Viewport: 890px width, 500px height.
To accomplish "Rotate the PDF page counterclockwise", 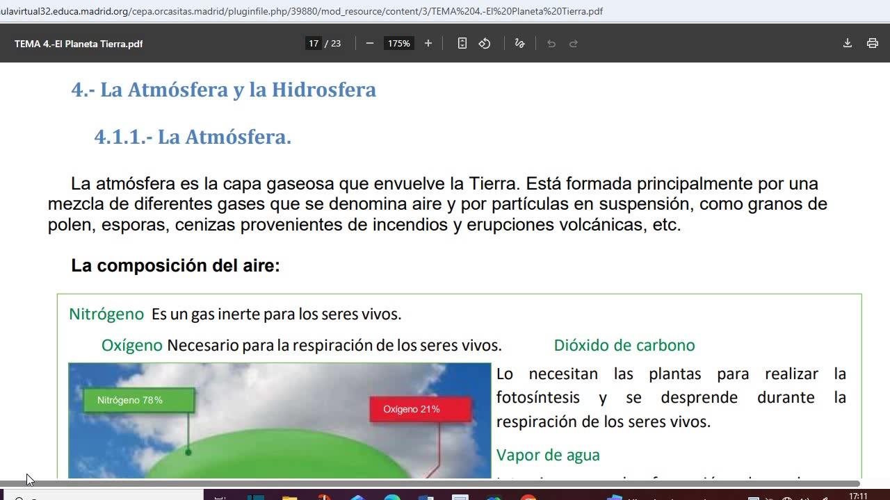I will (x=485, y=43).
